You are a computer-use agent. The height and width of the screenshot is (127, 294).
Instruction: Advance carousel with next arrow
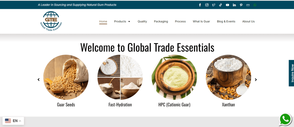coord(256,79)
